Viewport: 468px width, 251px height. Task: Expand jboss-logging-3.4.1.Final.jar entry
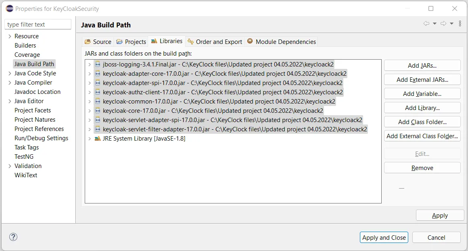(89, 64)
